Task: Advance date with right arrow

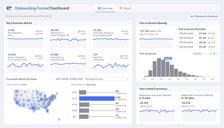Action: pos(217,54)
